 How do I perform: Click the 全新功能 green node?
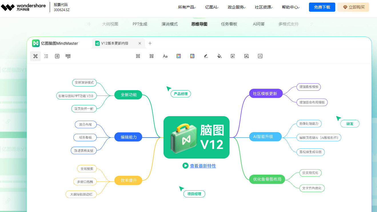129,95
